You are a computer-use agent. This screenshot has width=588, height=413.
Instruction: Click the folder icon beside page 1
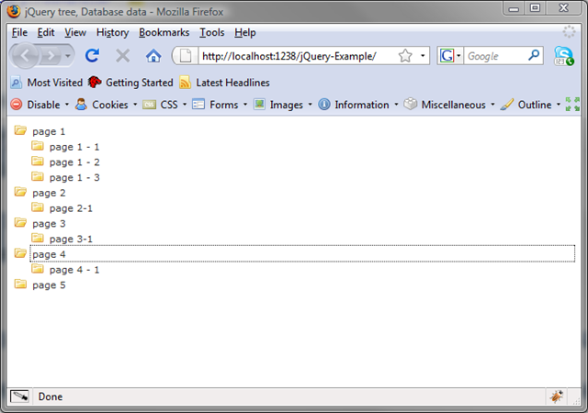tap(20, 131)
